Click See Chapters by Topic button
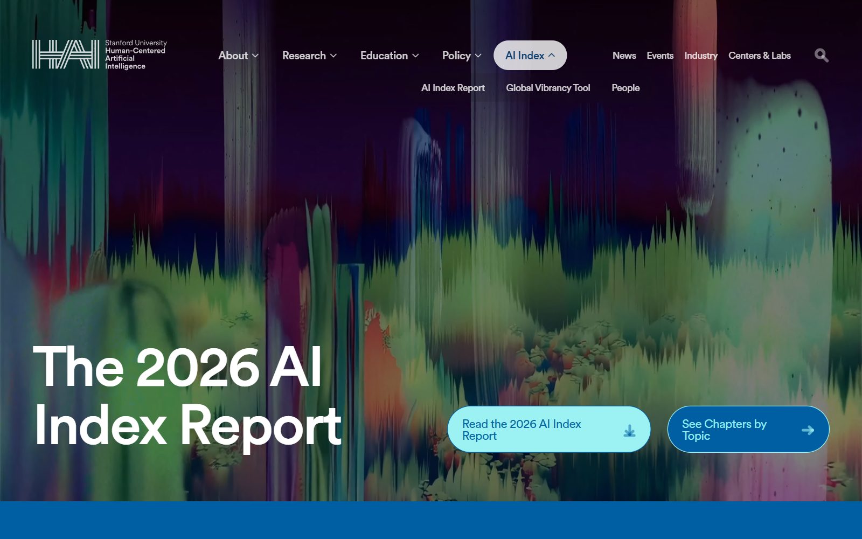862x539 pixels. (x=748, y=430)
